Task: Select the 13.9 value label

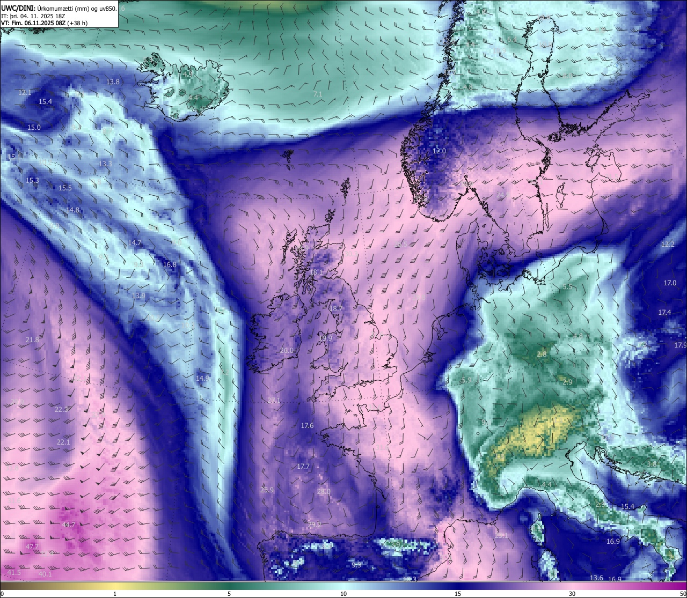Action: (x=138, y=296)
